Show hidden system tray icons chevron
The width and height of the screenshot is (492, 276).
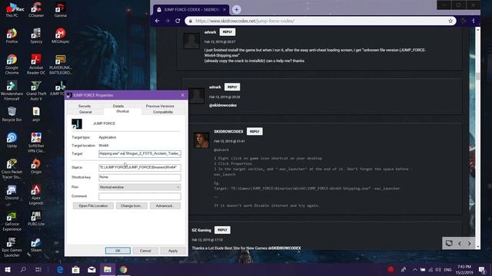point(415,269)
